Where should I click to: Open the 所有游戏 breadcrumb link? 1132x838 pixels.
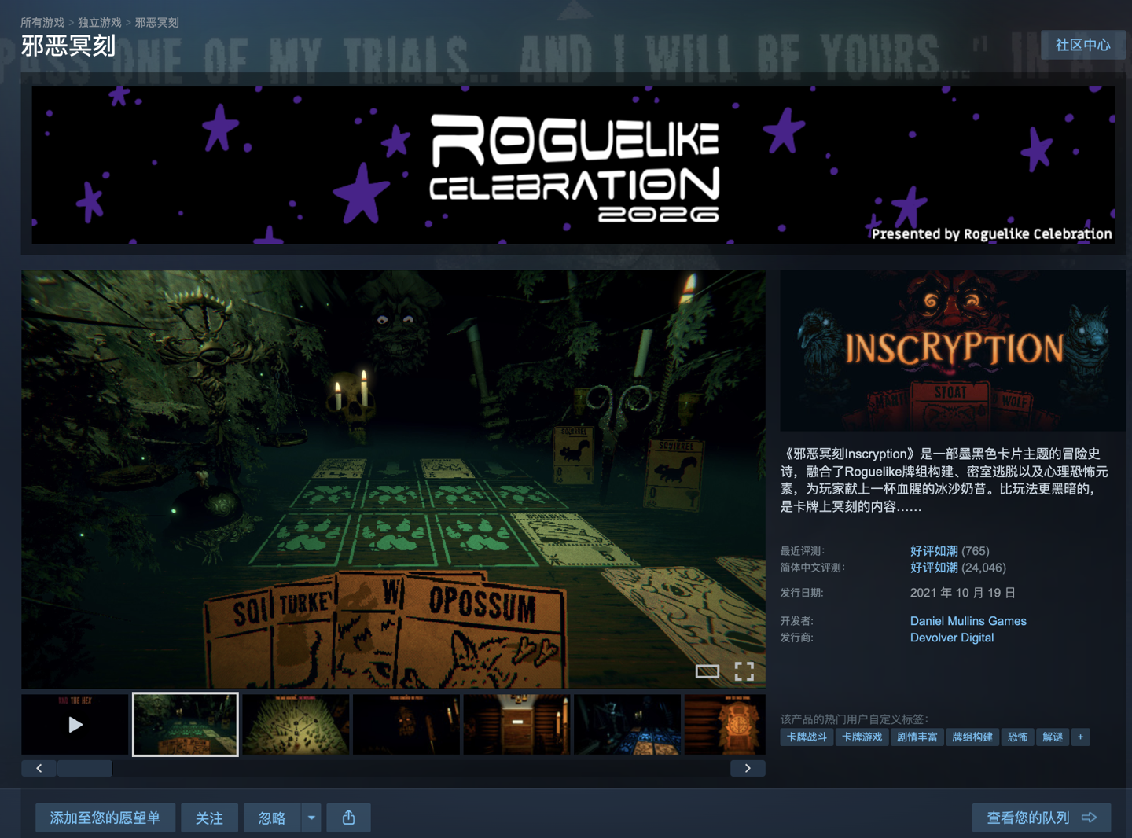[42, 23]
